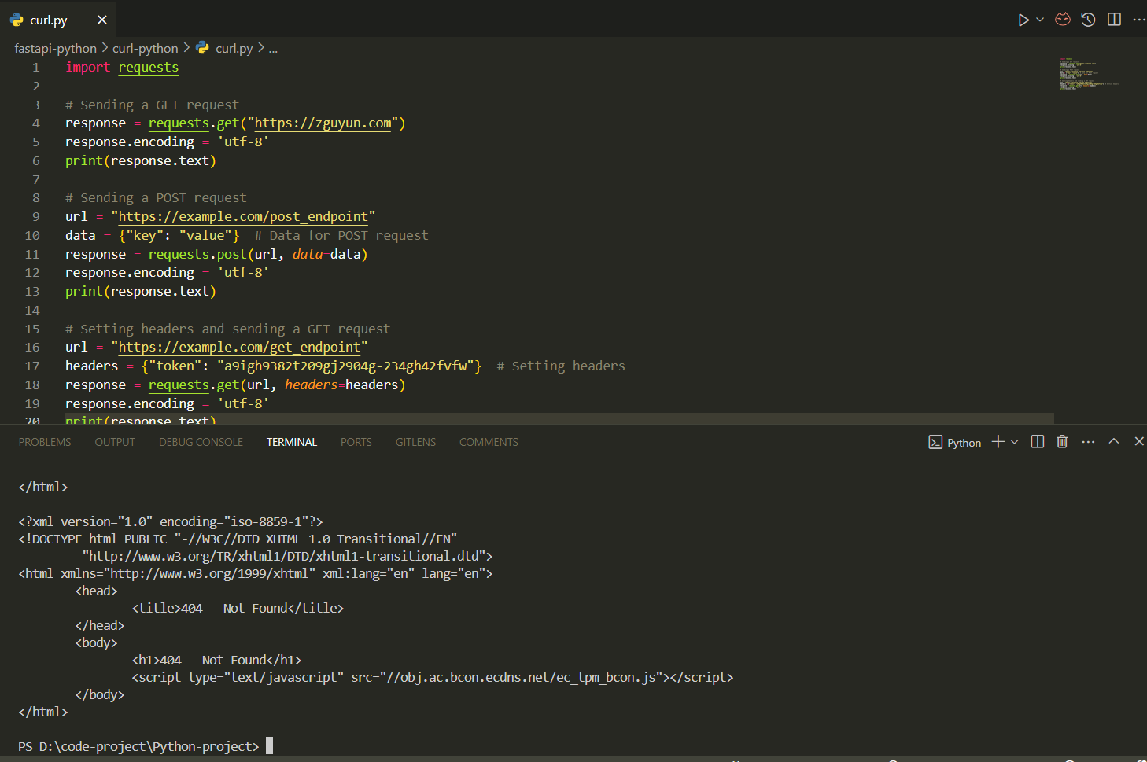
Task: Open the DEBUG CONSOLE tab
Action: click(201, 442)
